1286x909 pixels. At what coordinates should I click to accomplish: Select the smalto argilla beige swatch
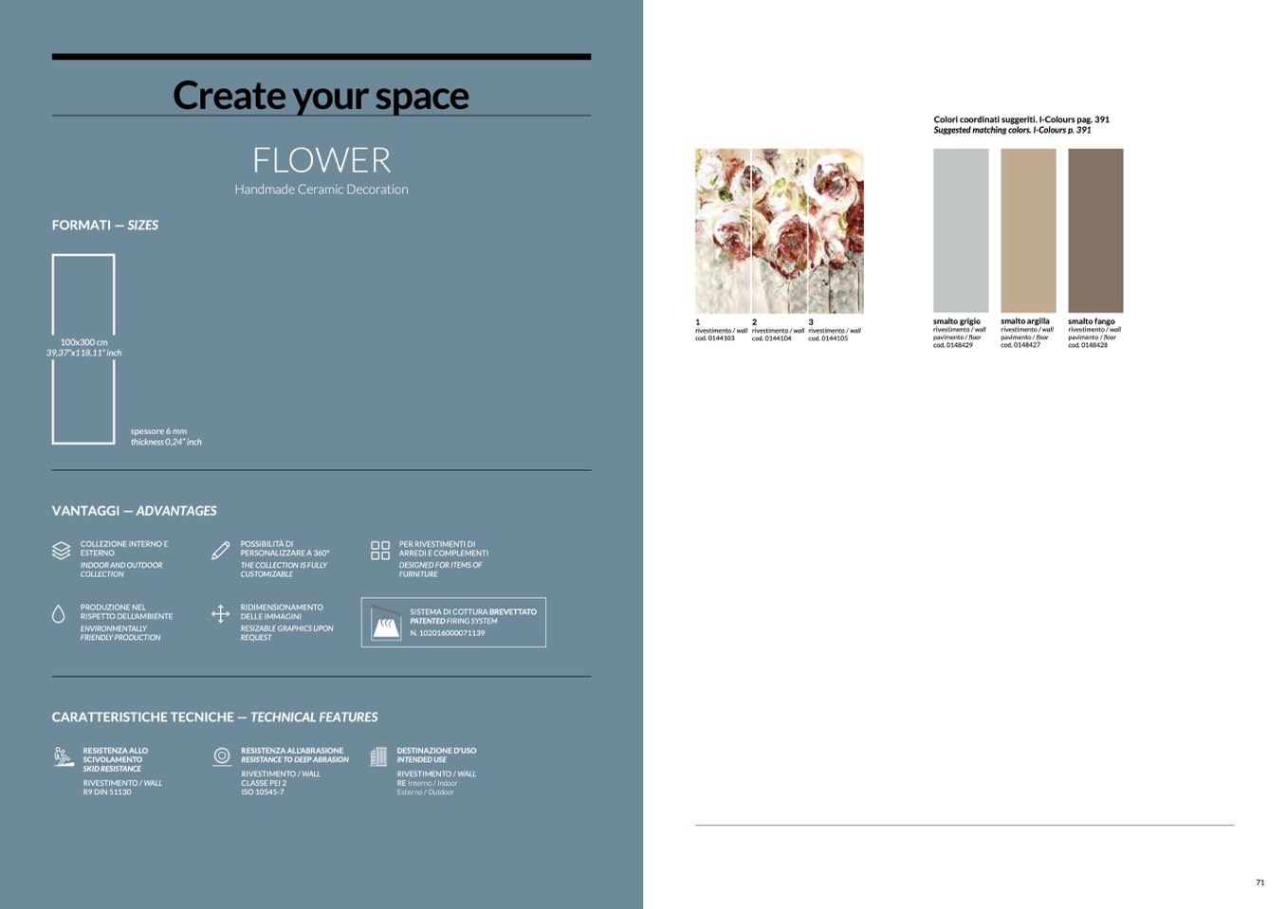1028,230
